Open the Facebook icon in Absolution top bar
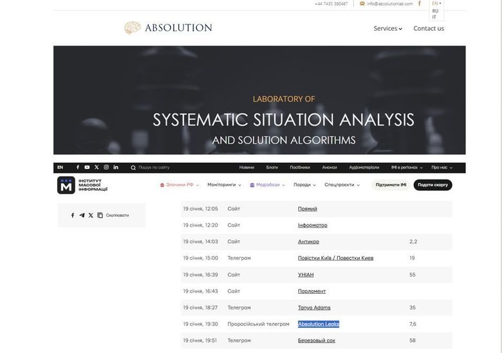 420,3
